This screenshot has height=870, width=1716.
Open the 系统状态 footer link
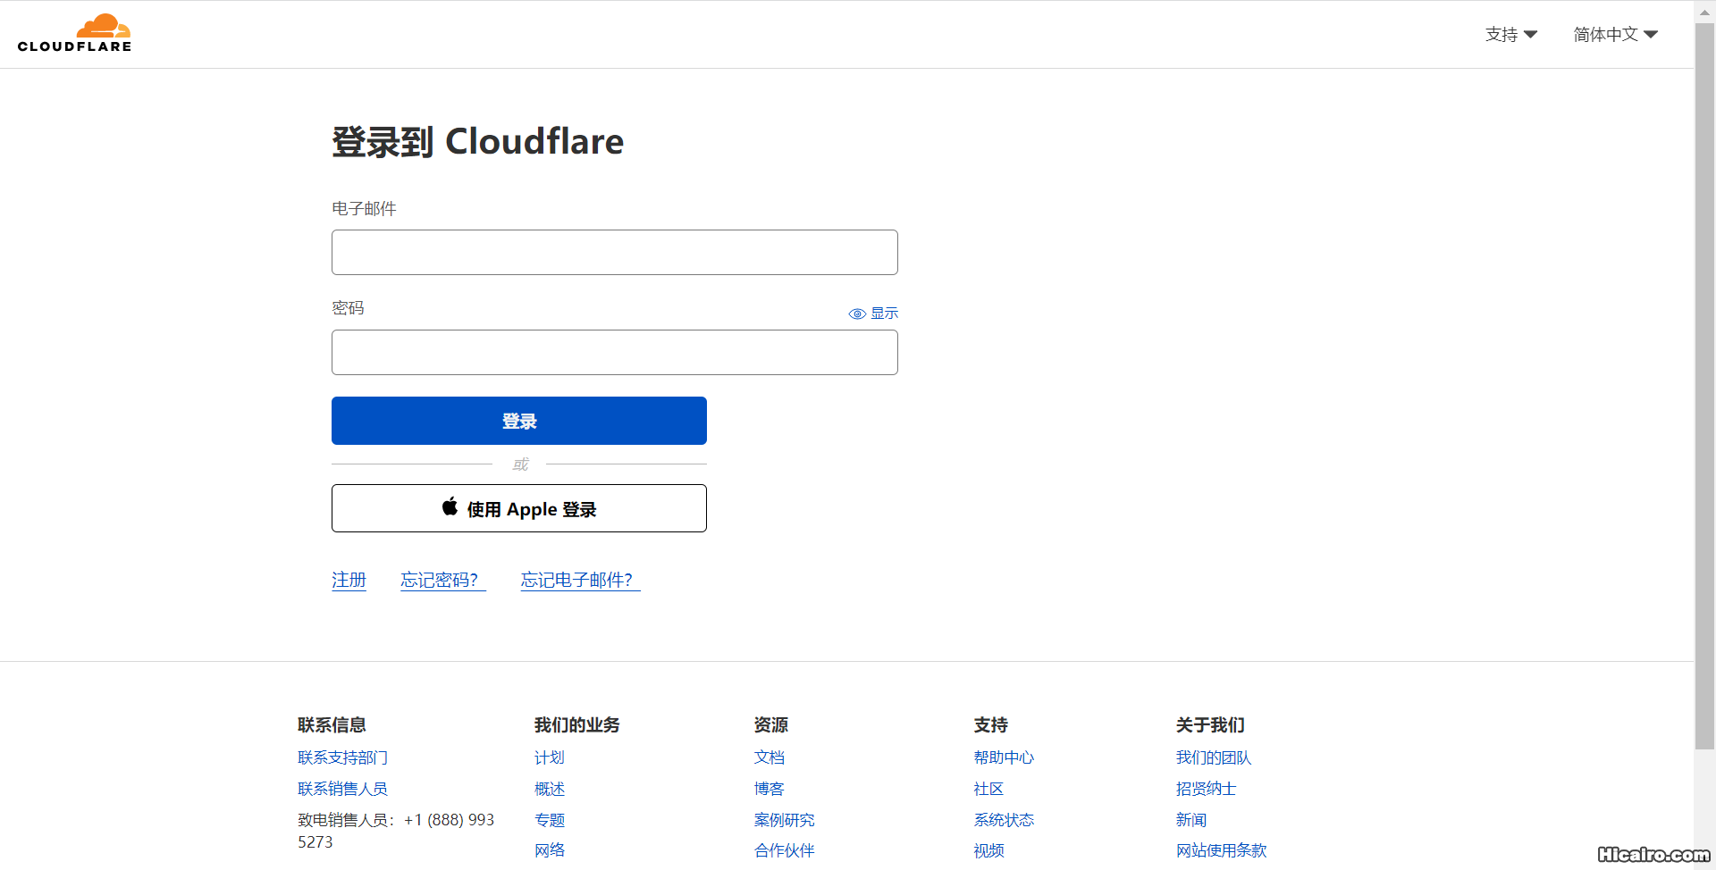click(1004, 820)
